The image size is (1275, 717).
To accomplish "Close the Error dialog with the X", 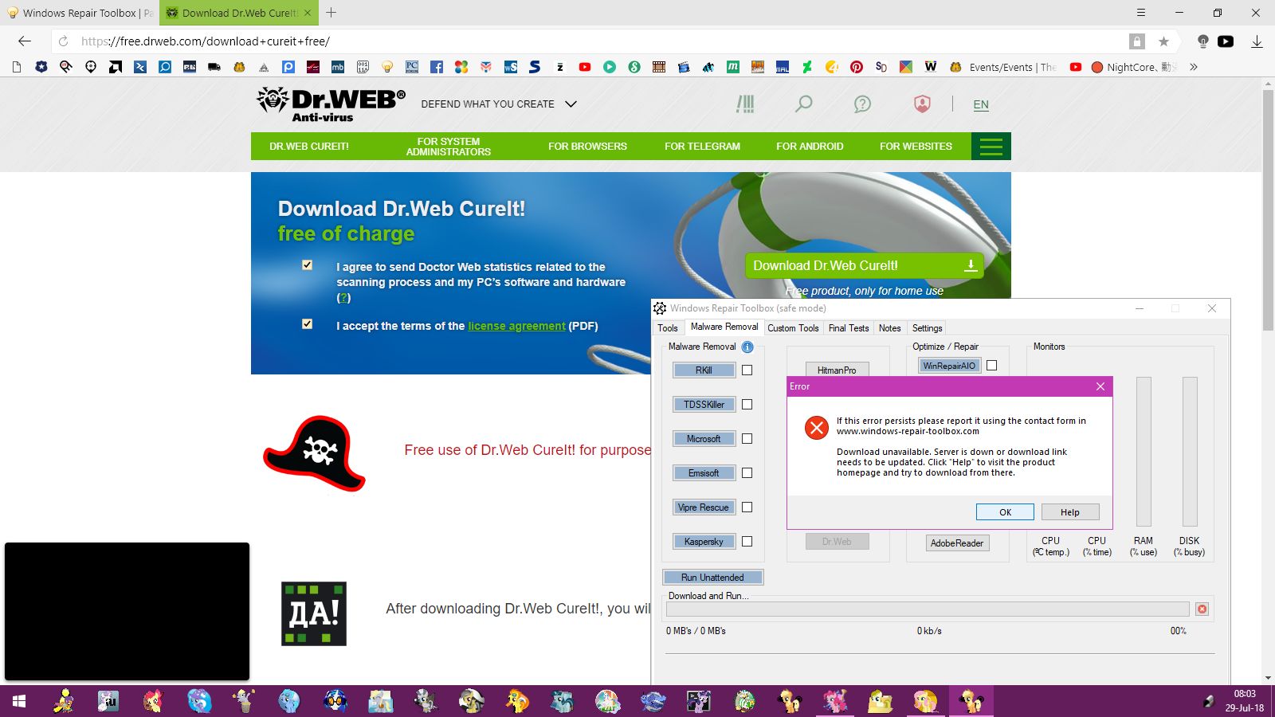I will tap(1100, 386).
